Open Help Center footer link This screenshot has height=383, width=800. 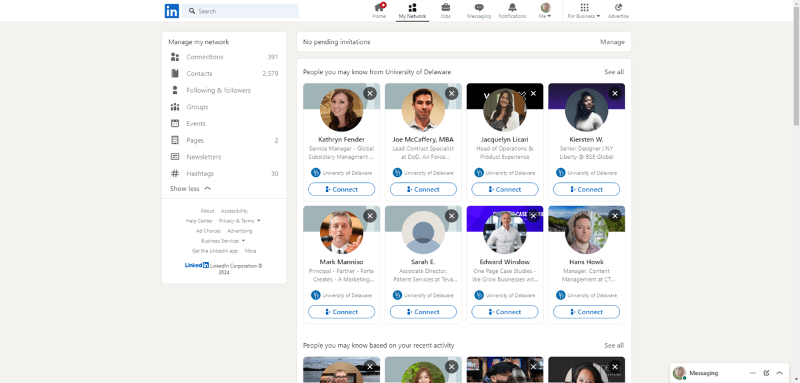coord(199,221)
